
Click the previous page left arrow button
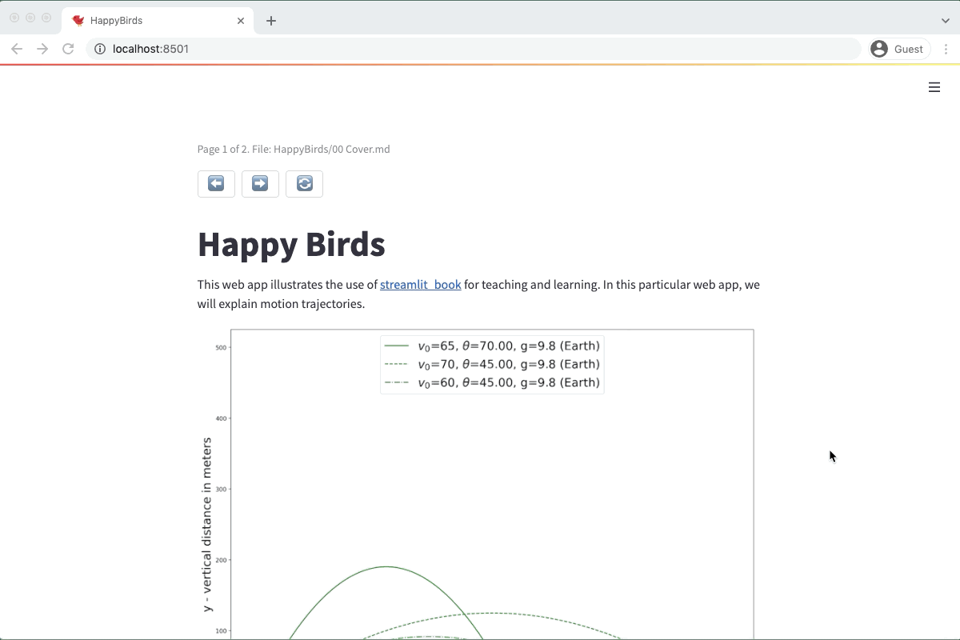tap(216, 184)
